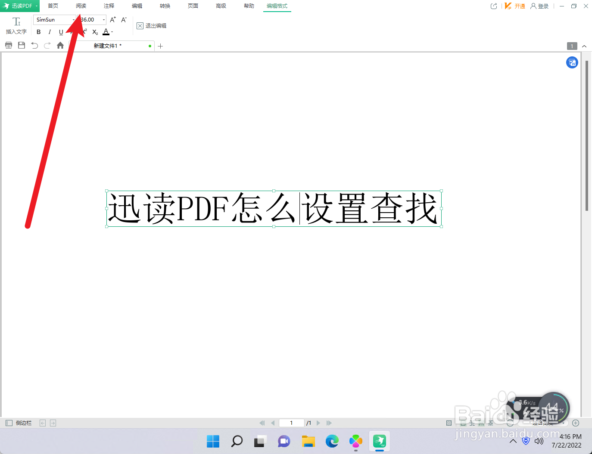Image resolution: width=592 pixels, height=454 pixels.
Task: Click 登录 login link
Action: coord(539,6)
